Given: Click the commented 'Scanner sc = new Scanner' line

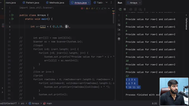Looking at the screenshot, I should pyautogui.click(x=58, y=42).
